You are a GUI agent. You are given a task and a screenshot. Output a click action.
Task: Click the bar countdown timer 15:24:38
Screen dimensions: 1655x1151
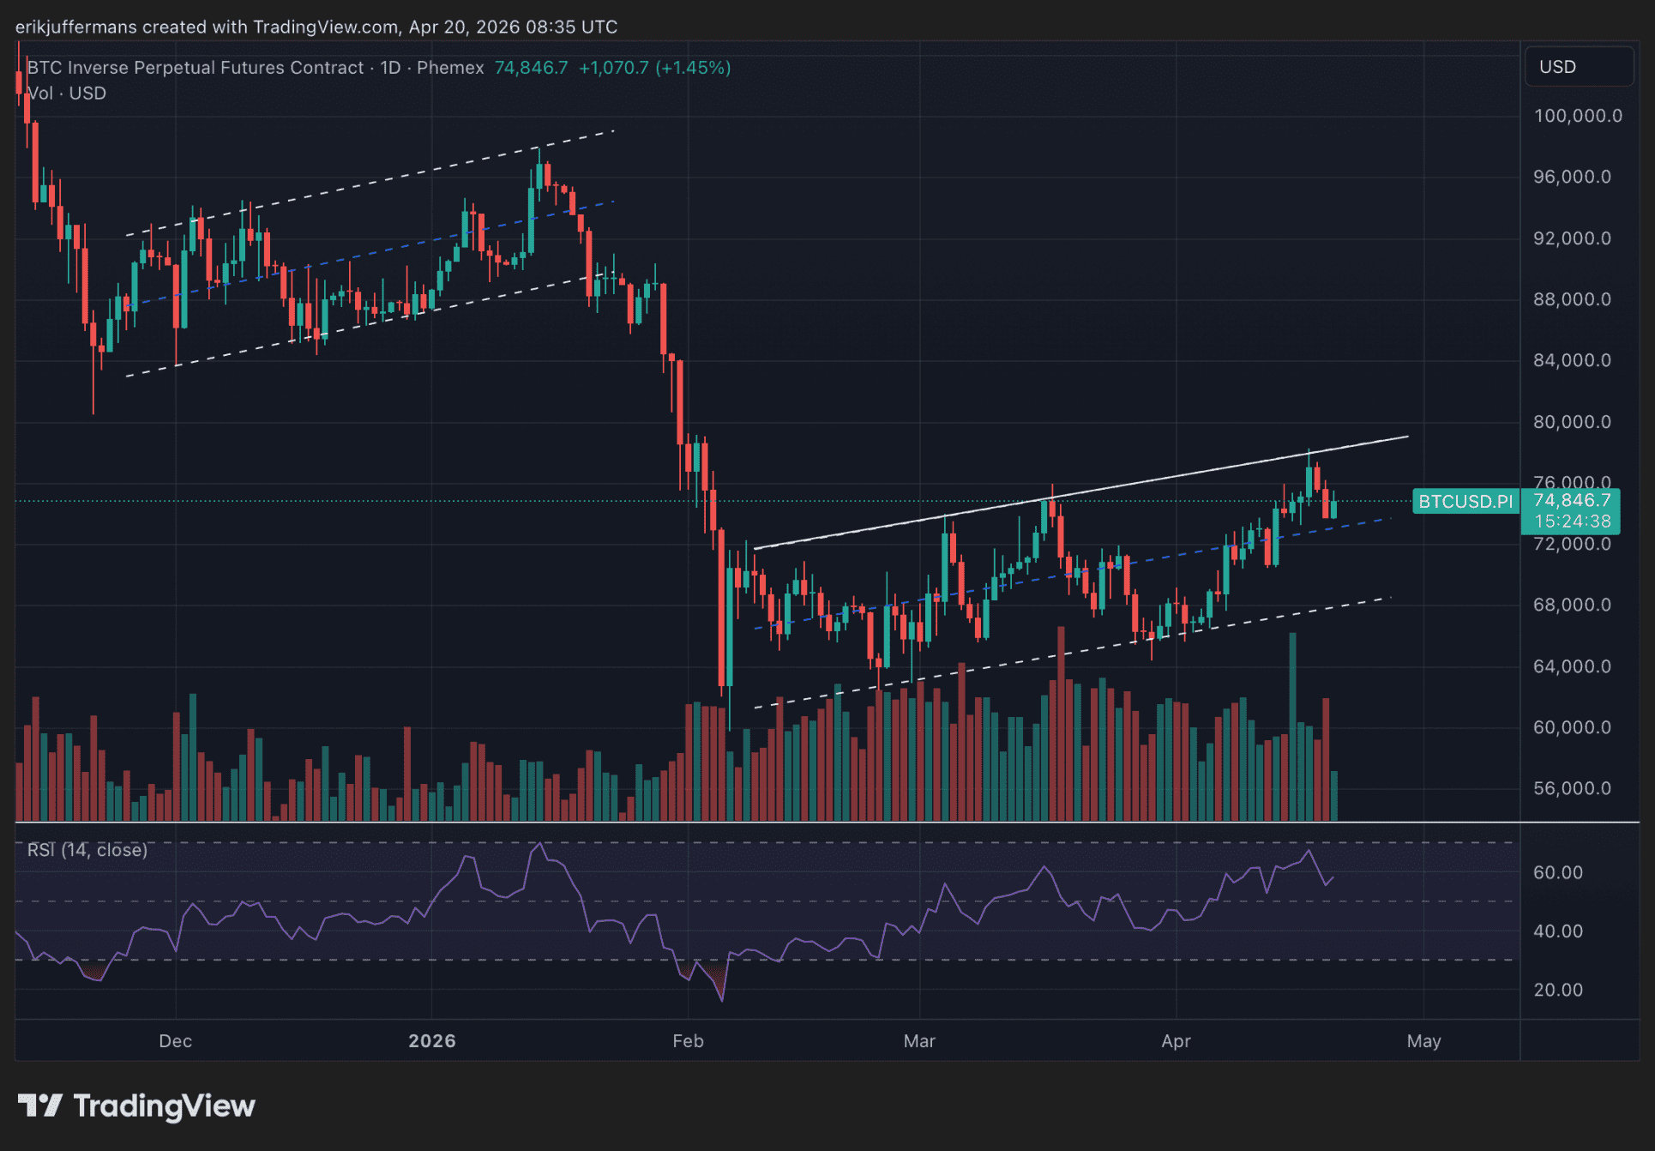tap(1572, 521)
